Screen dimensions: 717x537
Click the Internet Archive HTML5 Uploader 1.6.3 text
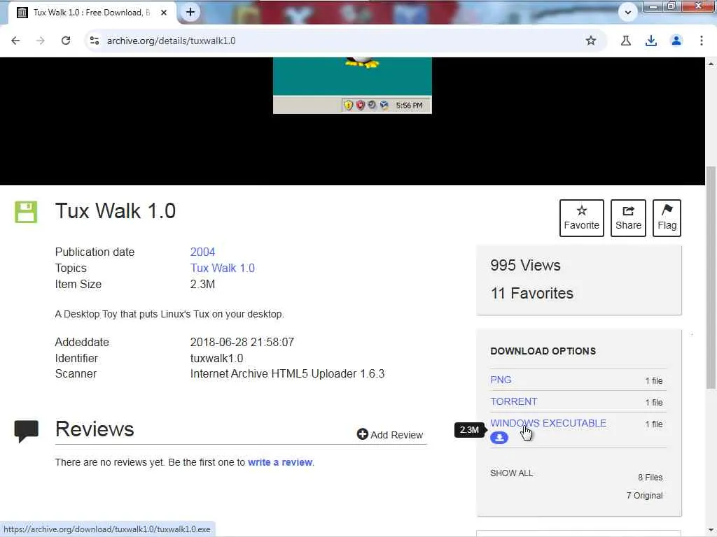pos(287,373)
